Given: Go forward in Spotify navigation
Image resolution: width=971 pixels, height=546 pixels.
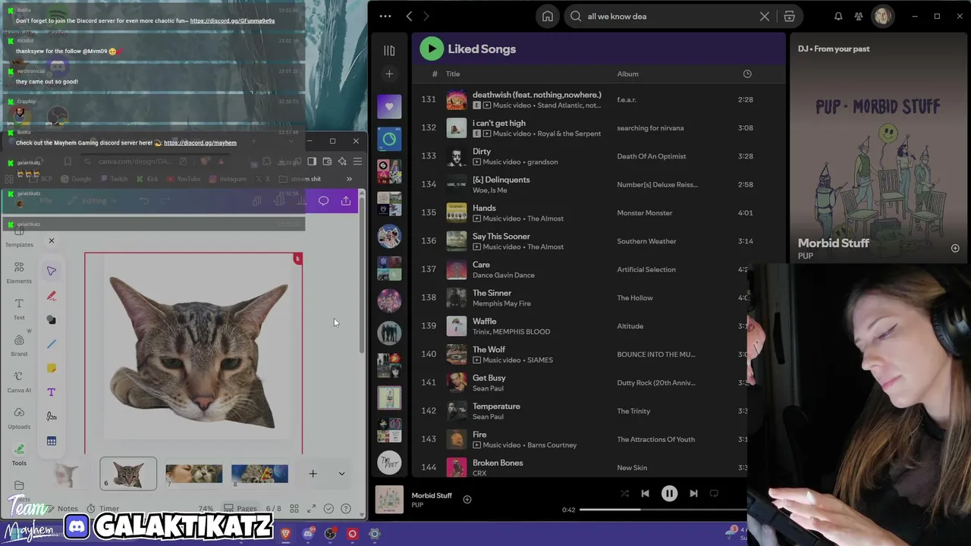Looking at the screenshot, I should 426,16.
